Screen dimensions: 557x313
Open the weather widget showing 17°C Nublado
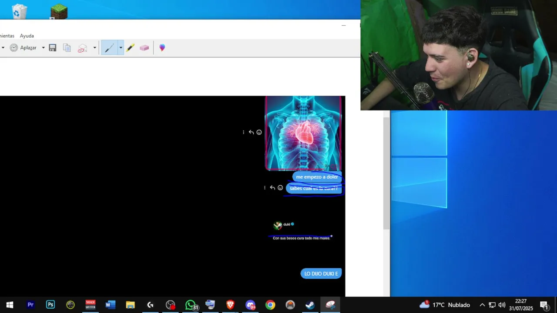click(x=445, y=305)
